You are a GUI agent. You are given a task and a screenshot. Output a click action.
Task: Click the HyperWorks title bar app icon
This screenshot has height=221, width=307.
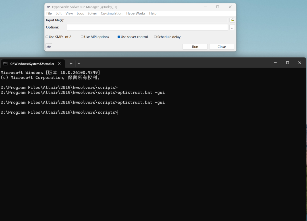48,7
